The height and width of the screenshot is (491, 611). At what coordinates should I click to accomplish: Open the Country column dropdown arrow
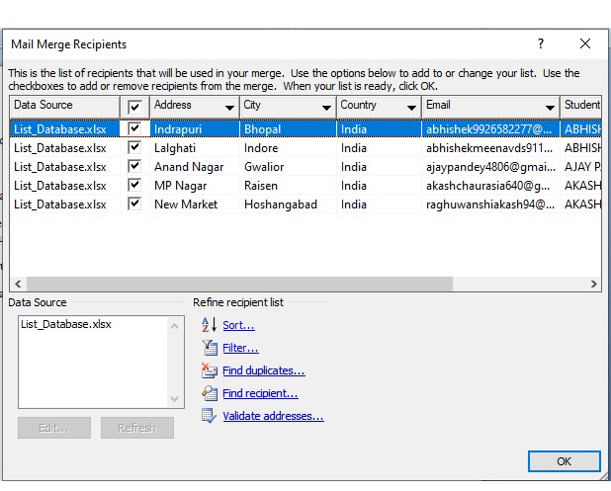(x=411, y=108)
